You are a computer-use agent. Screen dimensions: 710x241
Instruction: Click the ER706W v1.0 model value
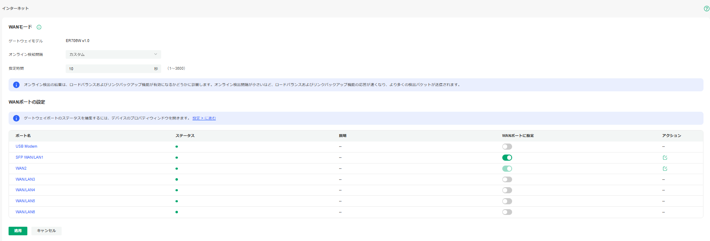78,41
